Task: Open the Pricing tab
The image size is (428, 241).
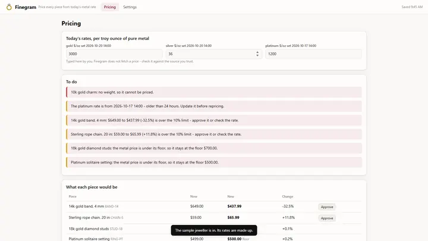Action: 110,7
